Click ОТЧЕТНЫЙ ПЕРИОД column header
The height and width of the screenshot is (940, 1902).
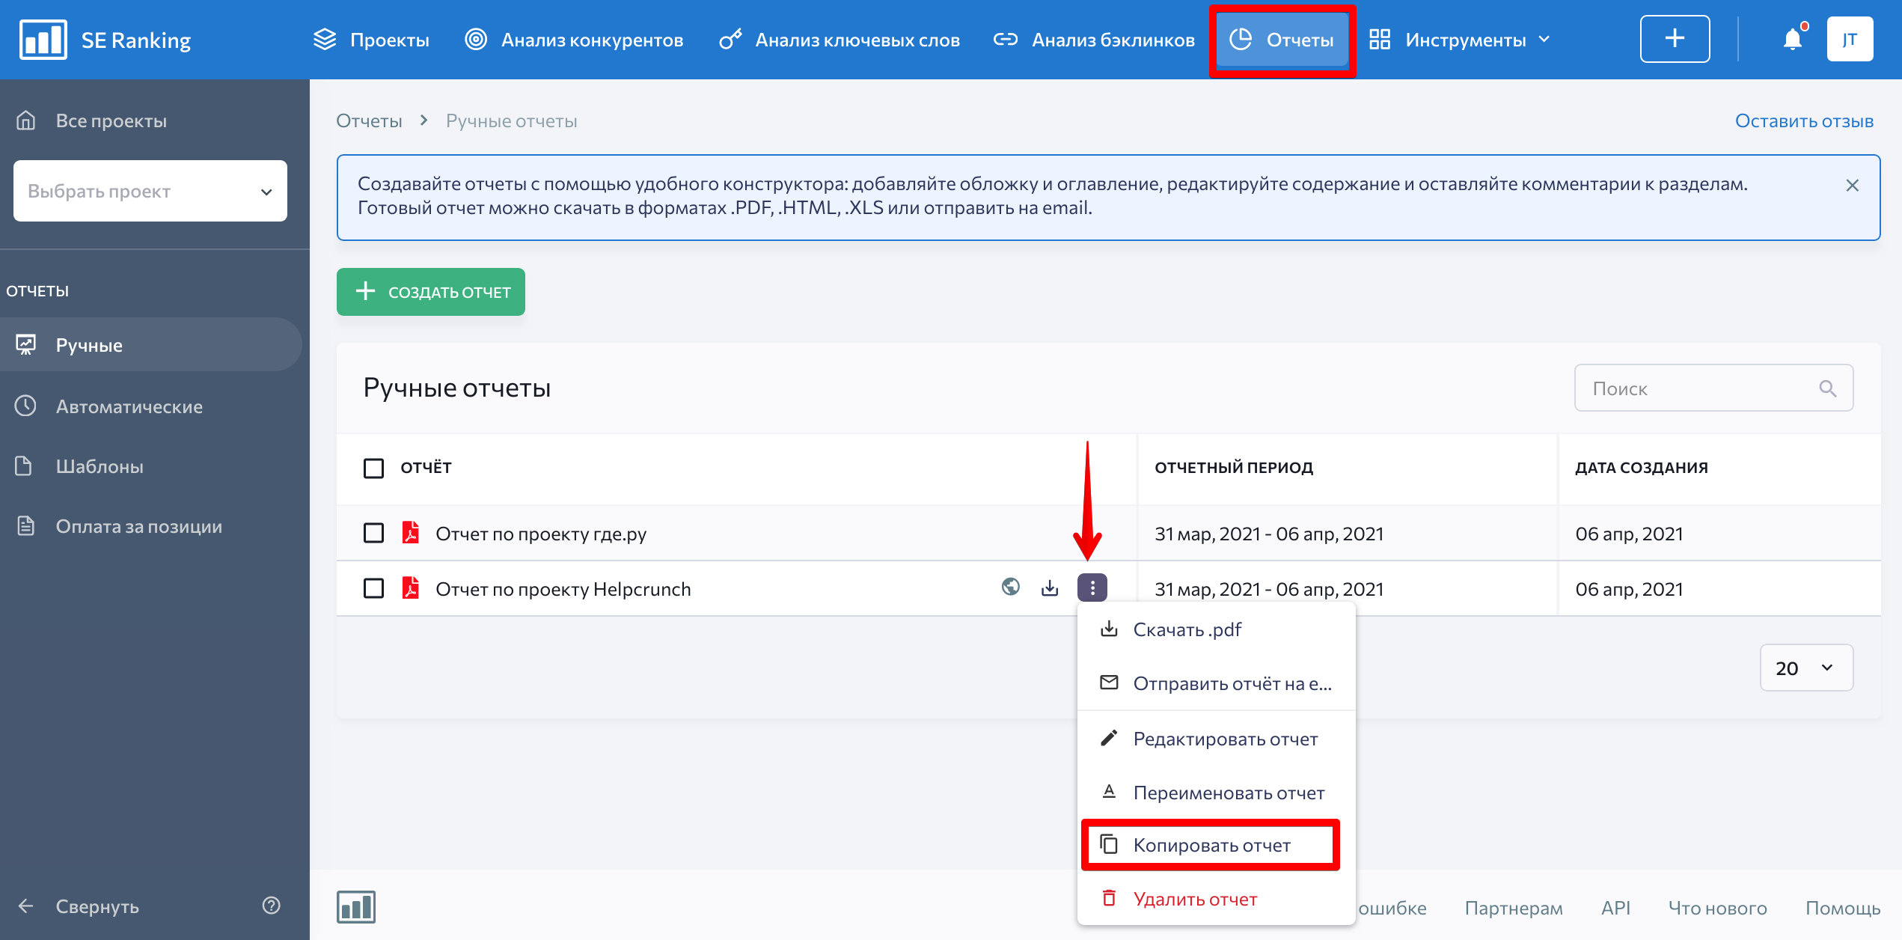click(x=1234, y=468)
